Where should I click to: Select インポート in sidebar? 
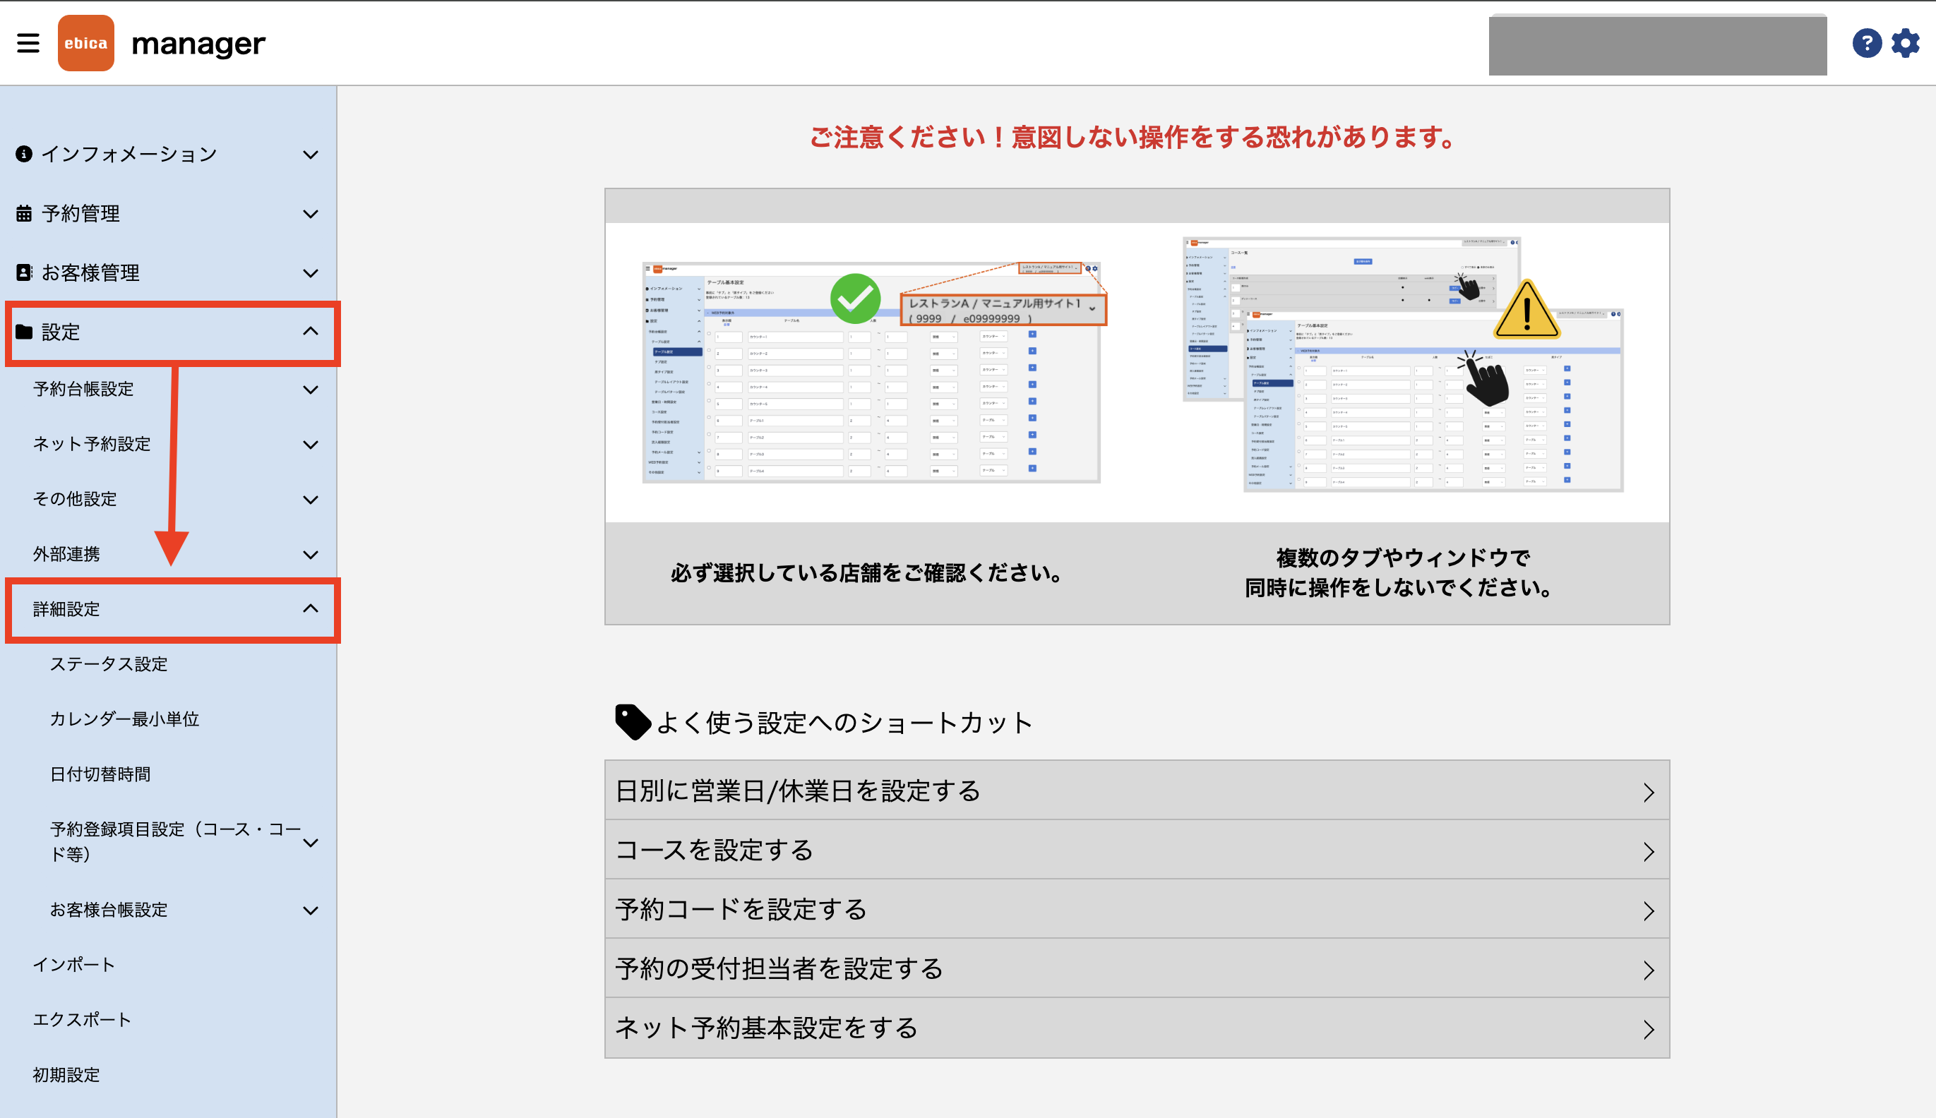73,964
